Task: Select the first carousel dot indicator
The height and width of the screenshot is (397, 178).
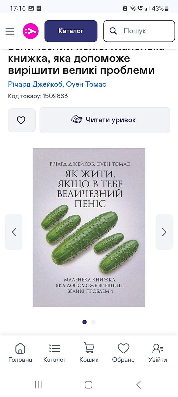Action: pos(84,322)
